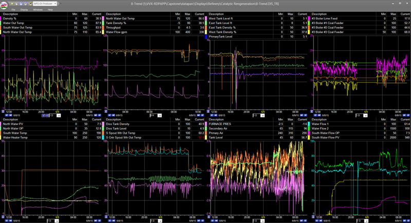Select the South Water Flow PV tag row
411x223 pixels.
point(360,137)
